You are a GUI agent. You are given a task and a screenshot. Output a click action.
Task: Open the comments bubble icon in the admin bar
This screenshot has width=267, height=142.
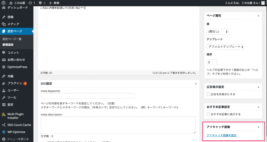(40, 3)
